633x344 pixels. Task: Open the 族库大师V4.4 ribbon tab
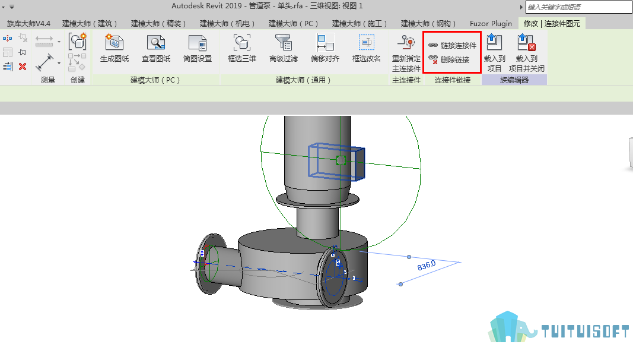[x=28, y=23]
